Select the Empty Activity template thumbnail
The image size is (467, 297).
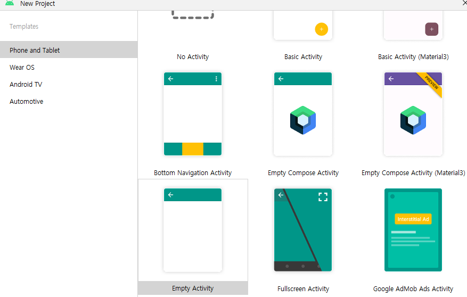click(x=193, y=230)
